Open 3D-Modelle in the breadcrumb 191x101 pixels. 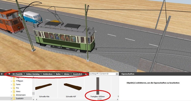(17, 74)
